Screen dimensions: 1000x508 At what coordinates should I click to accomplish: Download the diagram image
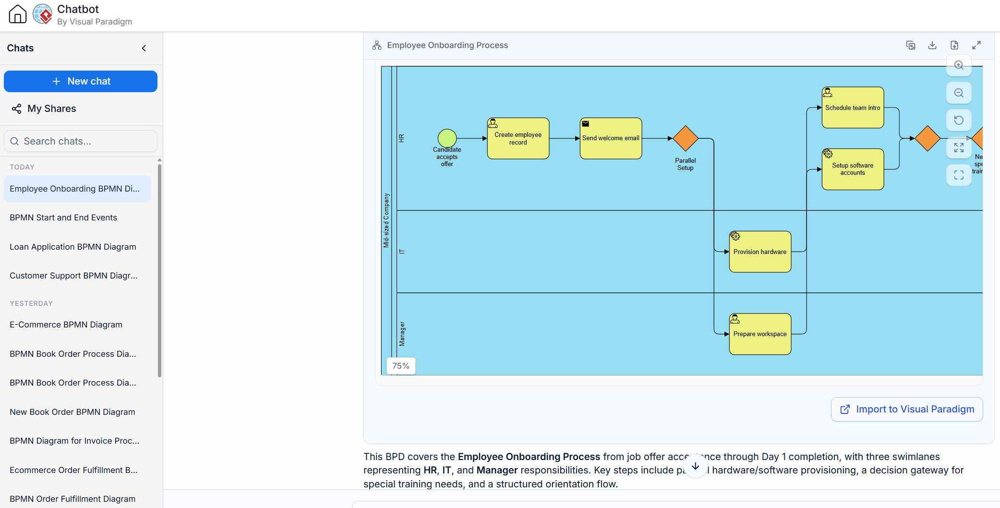(x=932, y=45)
